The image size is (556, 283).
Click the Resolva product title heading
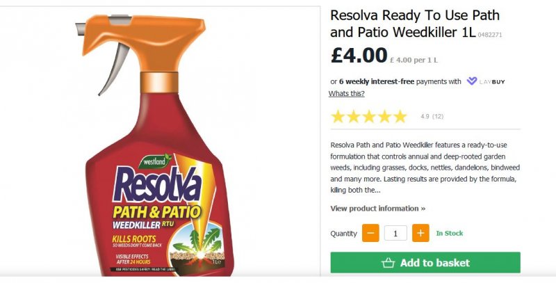tap(414, 23)
